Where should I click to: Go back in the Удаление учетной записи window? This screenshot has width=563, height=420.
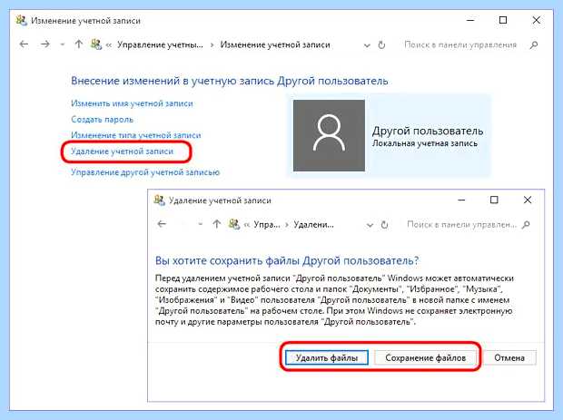162,224
